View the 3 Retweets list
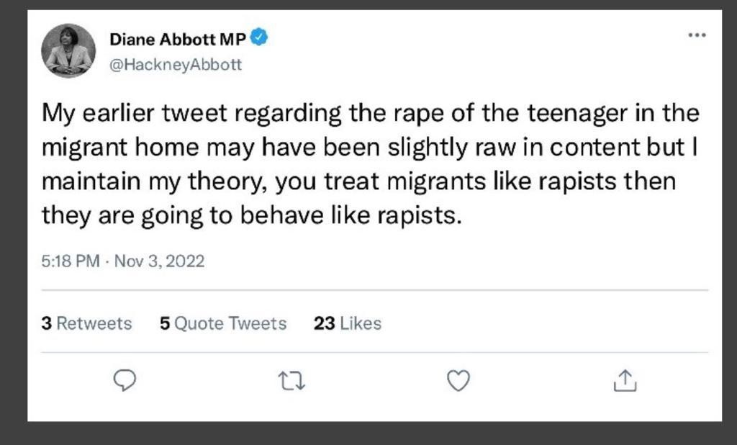 (x=87, y=324)
